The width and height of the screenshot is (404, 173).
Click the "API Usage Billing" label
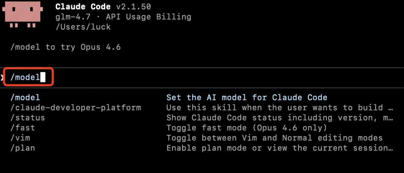pyautogui.click(x=149, y=17)
